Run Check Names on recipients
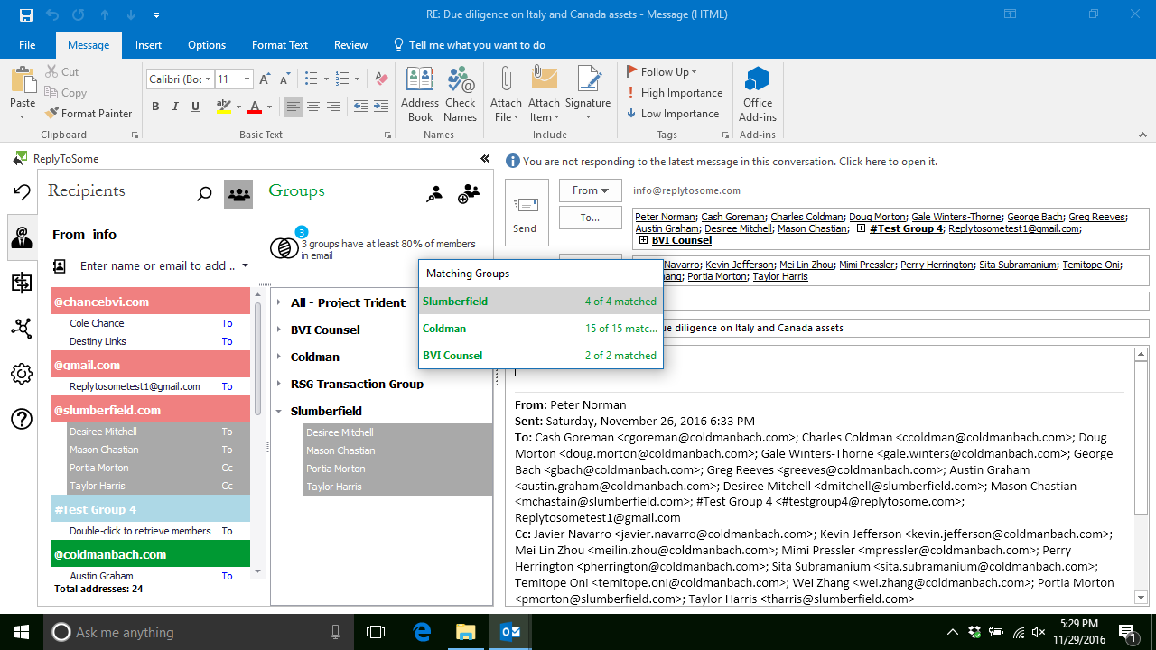 460,94
